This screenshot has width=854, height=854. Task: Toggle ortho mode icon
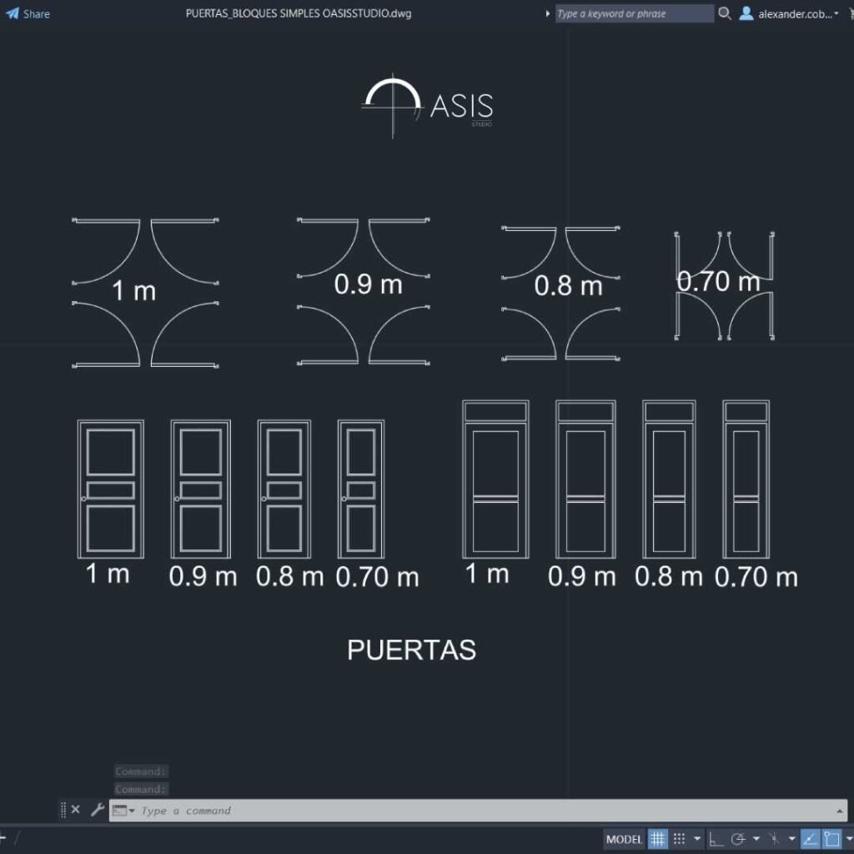[x=716, y=839]
